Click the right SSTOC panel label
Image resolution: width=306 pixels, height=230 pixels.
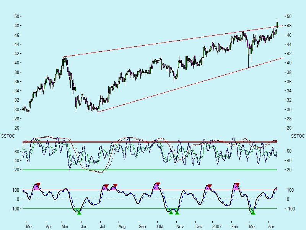pyautogui.click(x=297, y=136)
